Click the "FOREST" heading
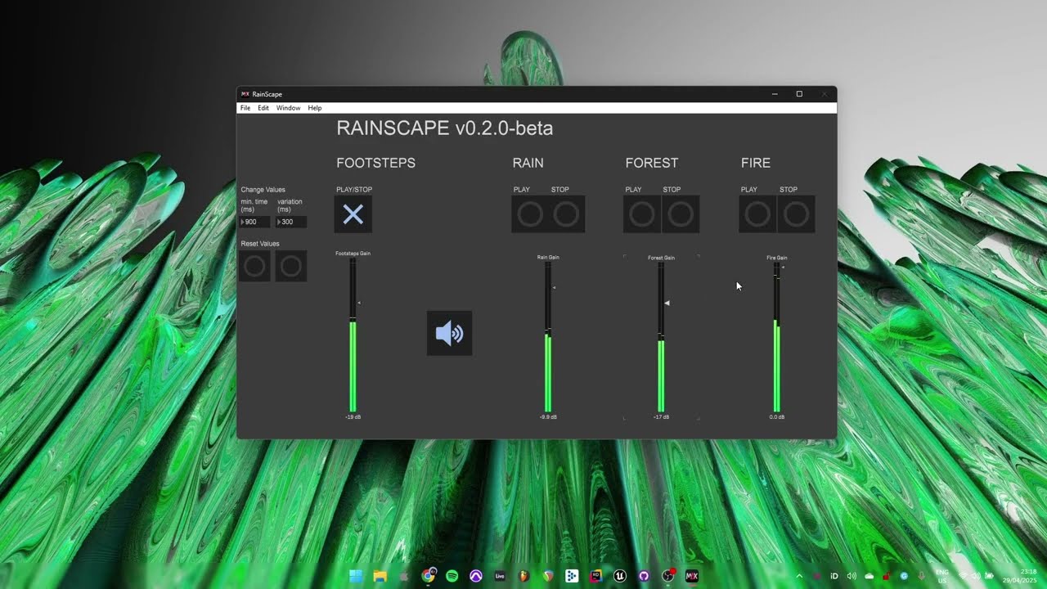This screenshot has height=589, width=1047. tap(652, 163)
